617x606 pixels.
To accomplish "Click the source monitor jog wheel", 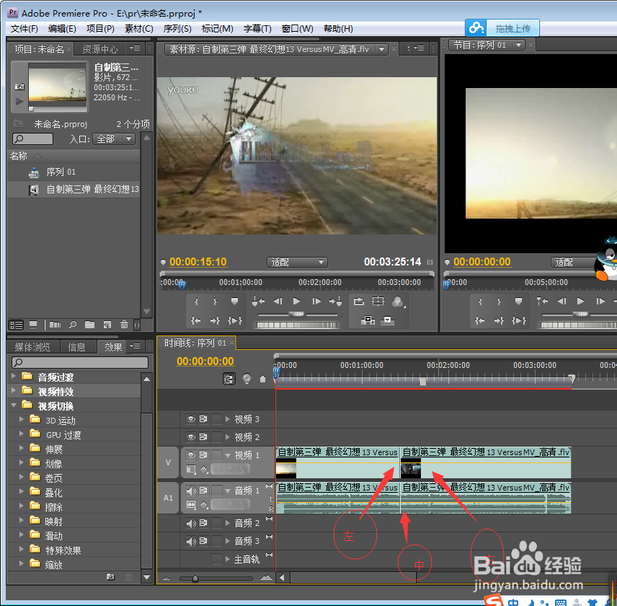I will pos(298,325).
